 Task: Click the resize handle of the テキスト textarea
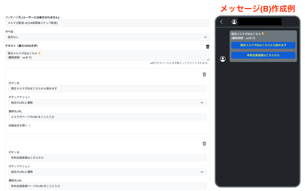[x=208, y=59]
